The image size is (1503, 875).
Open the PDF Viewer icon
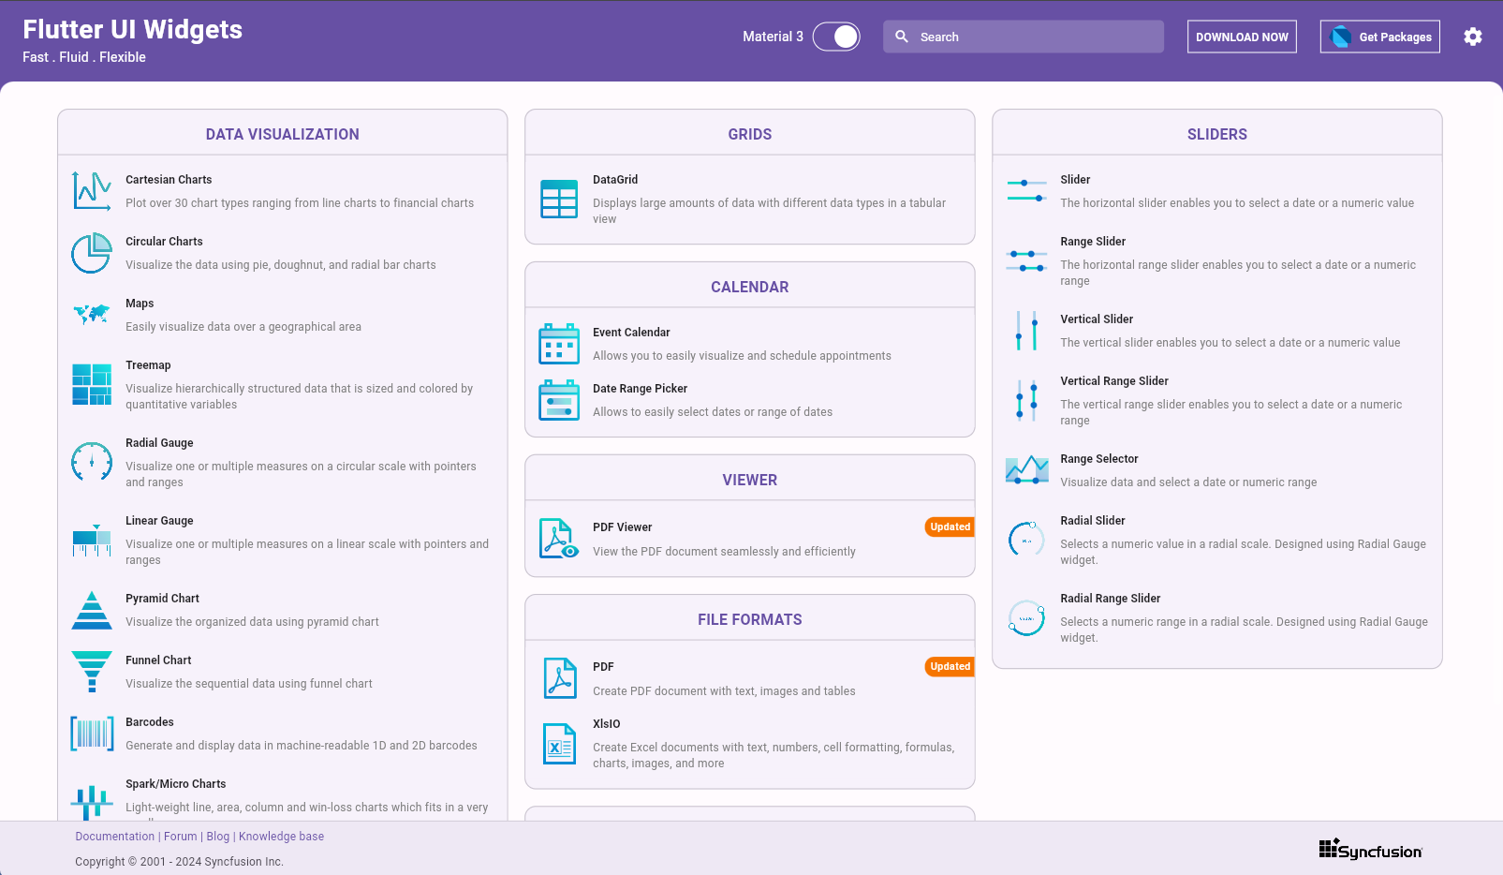(x=559, y=539)
